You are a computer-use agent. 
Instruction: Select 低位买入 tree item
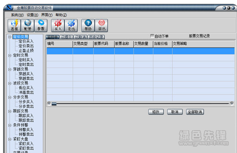click(26, 88)
